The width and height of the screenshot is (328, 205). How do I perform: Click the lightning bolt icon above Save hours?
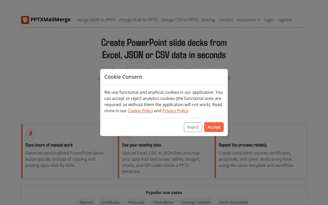coord(31,133)
